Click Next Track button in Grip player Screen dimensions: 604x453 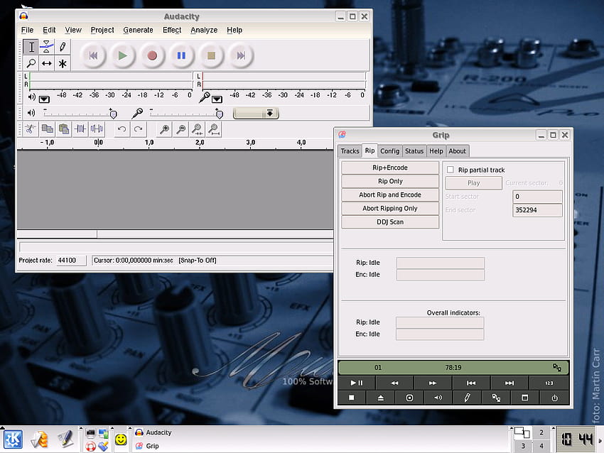point(509,383)
